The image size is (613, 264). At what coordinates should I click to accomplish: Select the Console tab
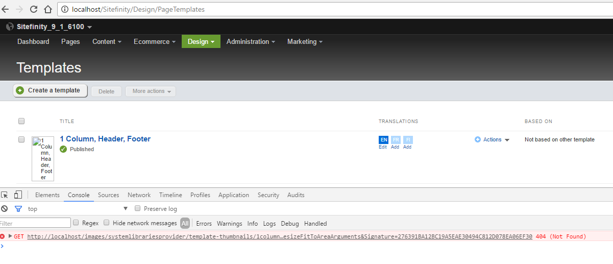click(x=79, y=195)
